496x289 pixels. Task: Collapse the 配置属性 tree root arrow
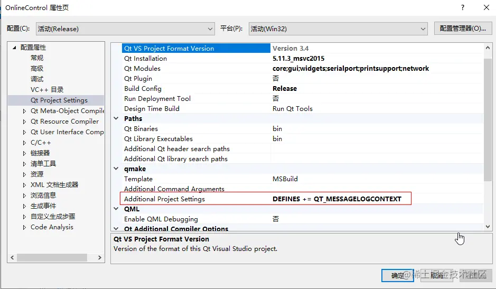pos(14,48)
